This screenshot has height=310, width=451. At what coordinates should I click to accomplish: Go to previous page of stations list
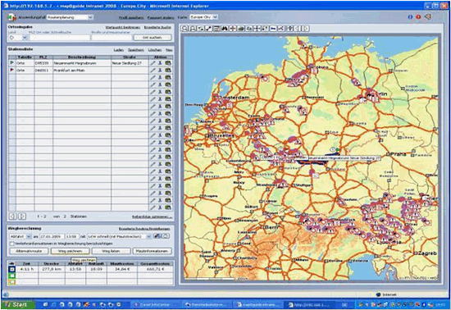pos(12,217)
